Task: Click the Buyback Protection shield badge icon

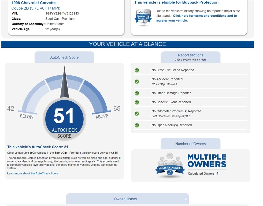Action: (143, 17)
